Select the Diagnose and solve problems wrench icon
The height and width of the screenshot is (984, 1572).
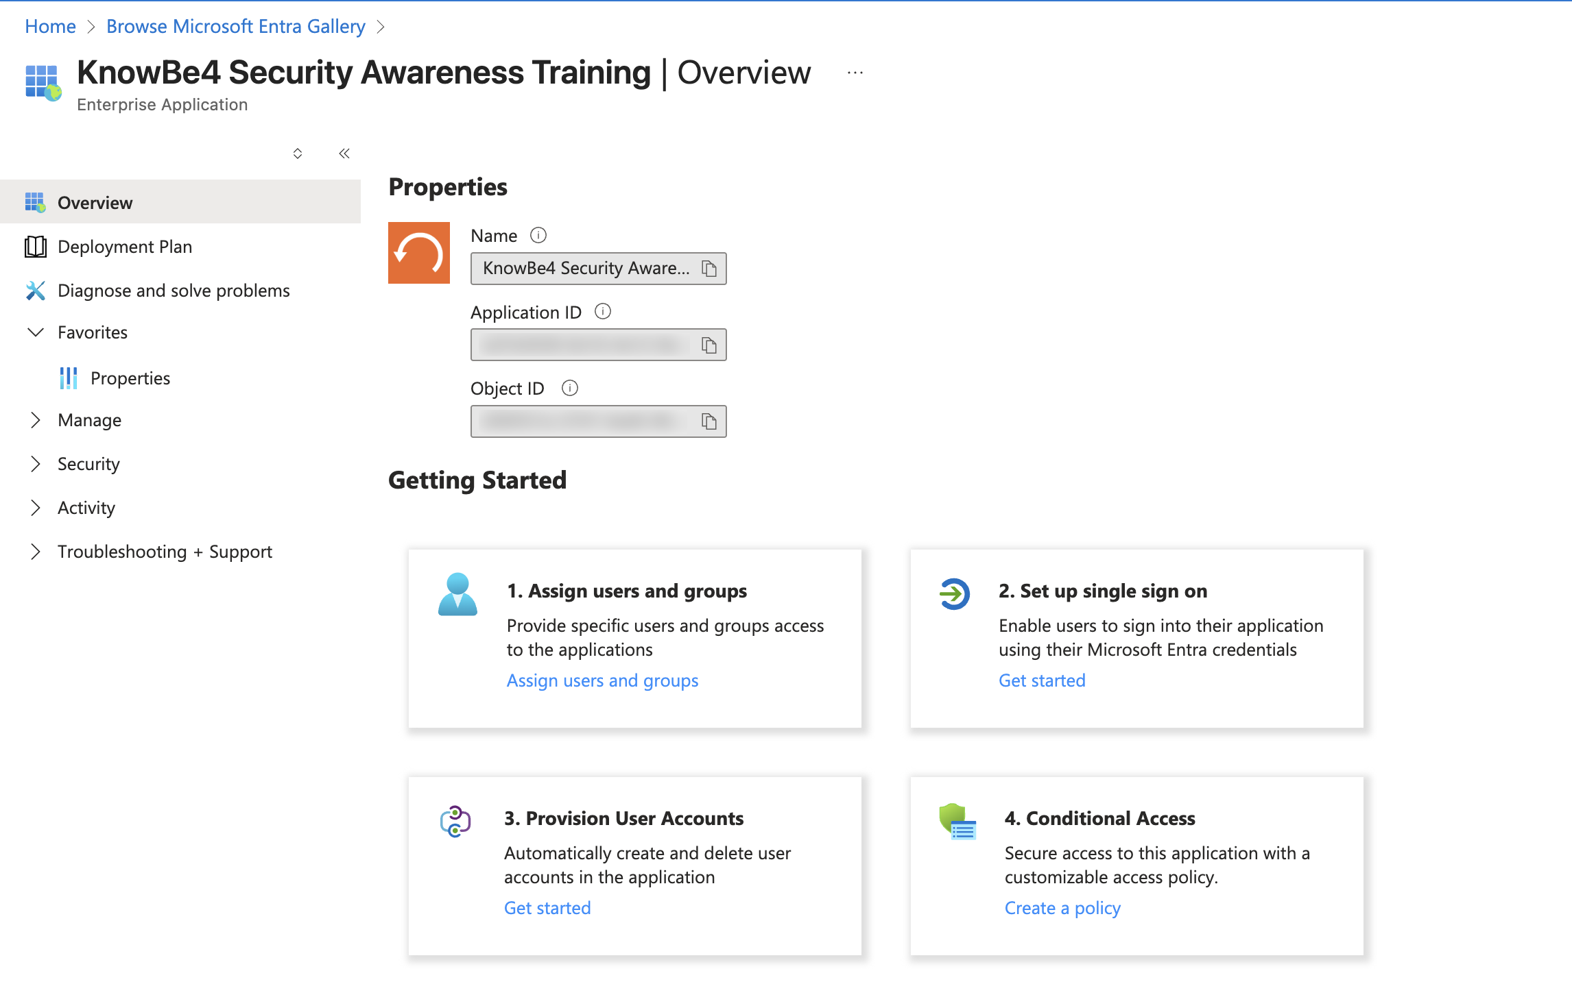coord(36,291)
